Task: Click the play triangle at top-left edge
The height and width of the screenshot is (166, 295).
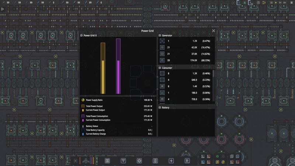Action: (x=3, y=9)
